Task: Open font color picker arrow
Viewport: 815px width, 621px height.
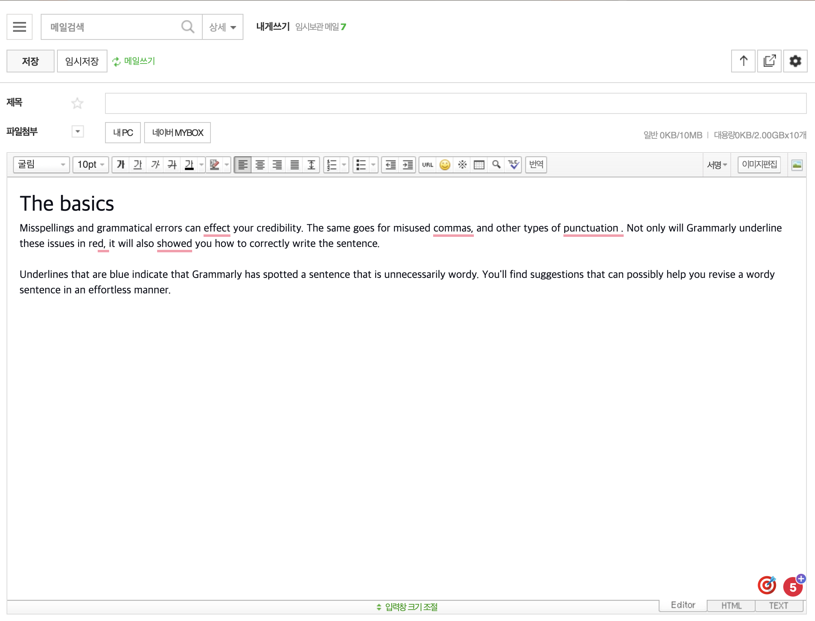Action: pos(202,164)
